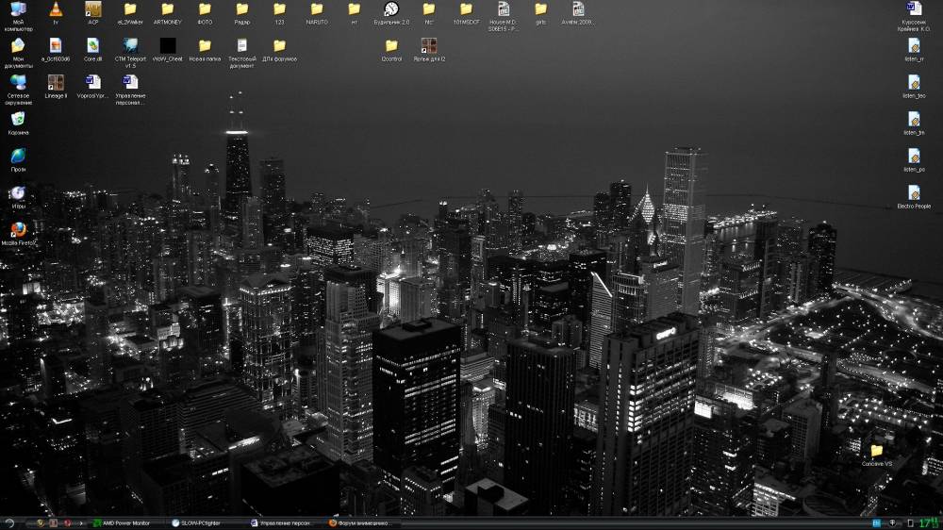
Task: Open the WoW_Cheat black icon
Action: tap(167, 45)
